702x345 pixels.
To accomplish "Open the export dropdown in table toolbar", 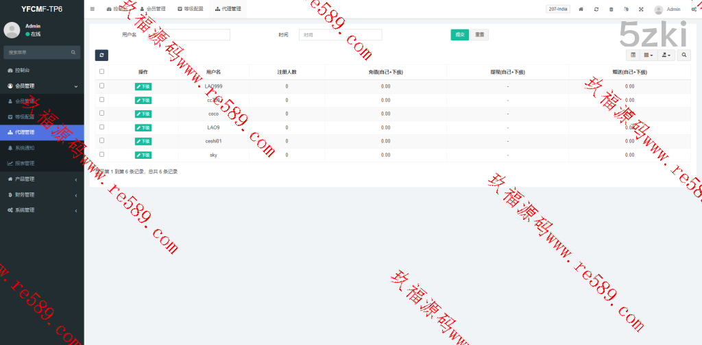I will [x=666, y=55].
